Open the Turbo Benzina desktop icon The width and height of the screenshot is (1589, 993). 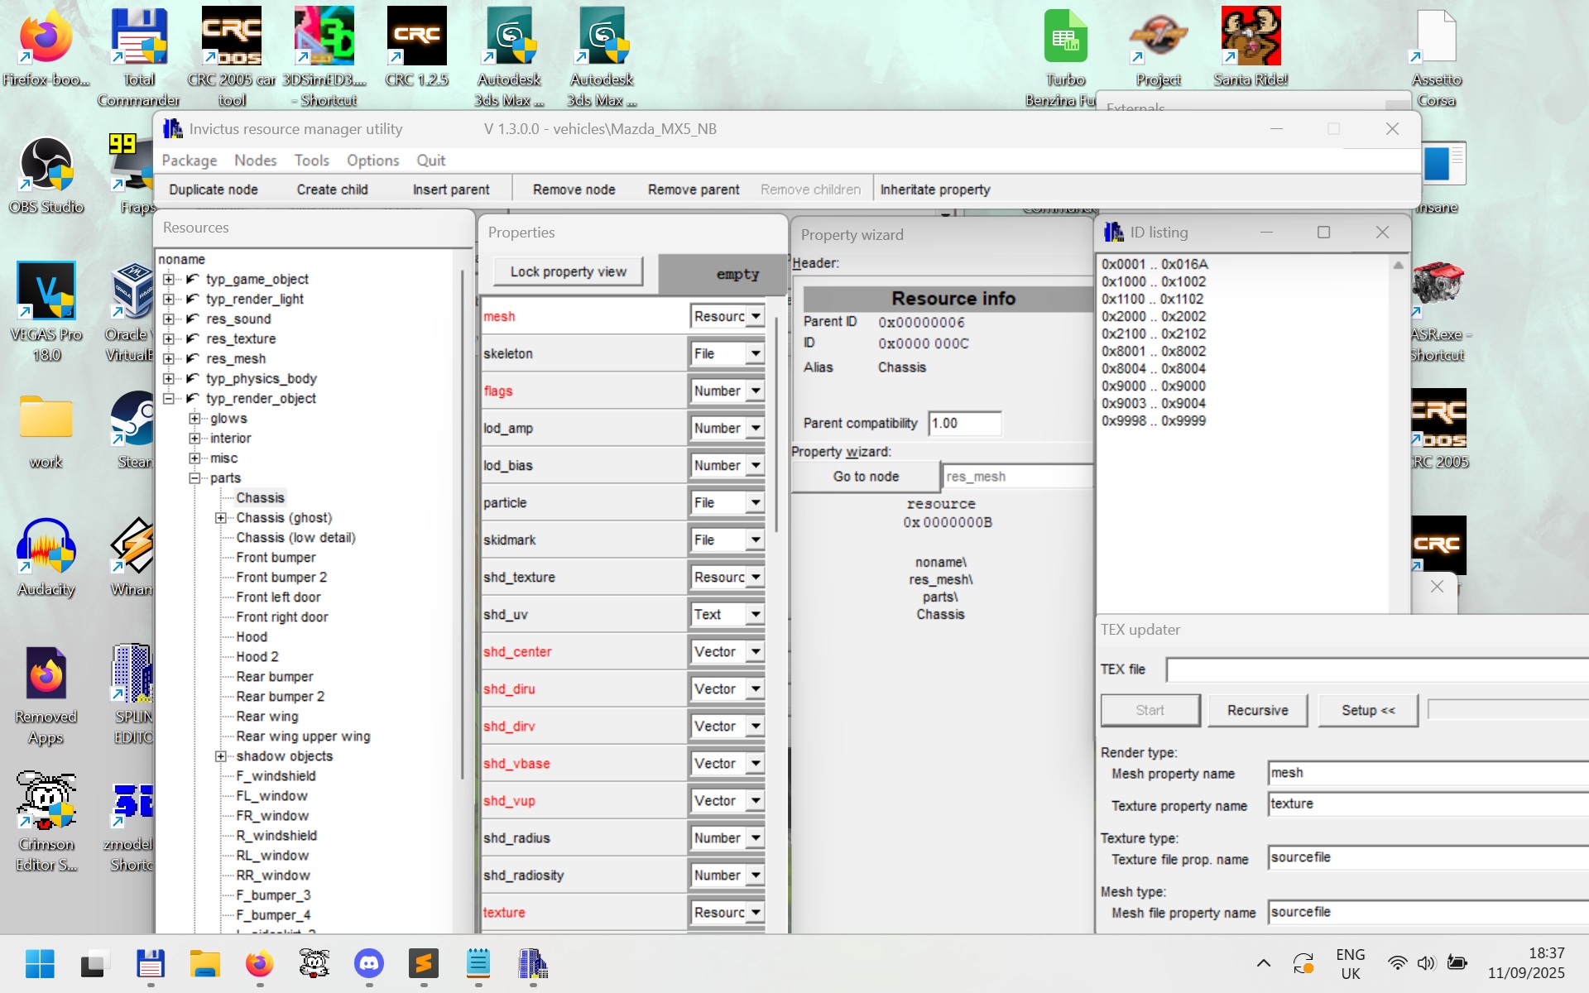pos(1065,38)
